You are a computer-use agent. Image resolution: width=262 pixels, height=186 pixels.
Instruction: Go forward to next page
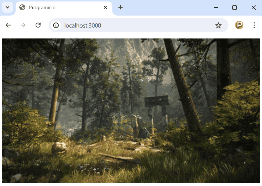click(23, 25)
